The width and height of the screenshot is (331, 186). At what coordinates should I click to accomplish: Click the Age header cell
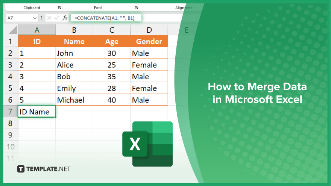click(112, 41)
